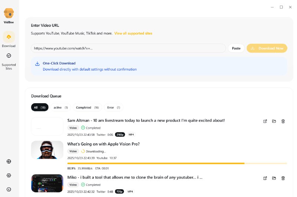Image resolution: width=297 pixels, height=197 pixels.
Task: Open the Miko video file externally
Action: (265, 178)
